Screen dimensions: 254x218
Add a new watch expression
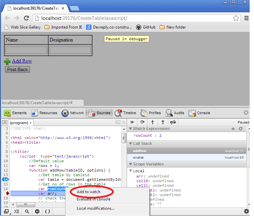click(233, 129)
